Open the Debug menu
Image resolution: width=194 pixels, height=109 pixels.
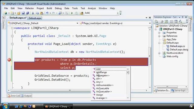coord(58,8)
